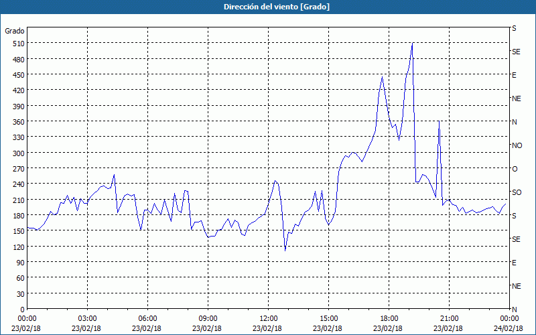Viewport: 536px width, 335px height.
Task: Select the 210 y-axis label
Action: click(x=19, y=200)
